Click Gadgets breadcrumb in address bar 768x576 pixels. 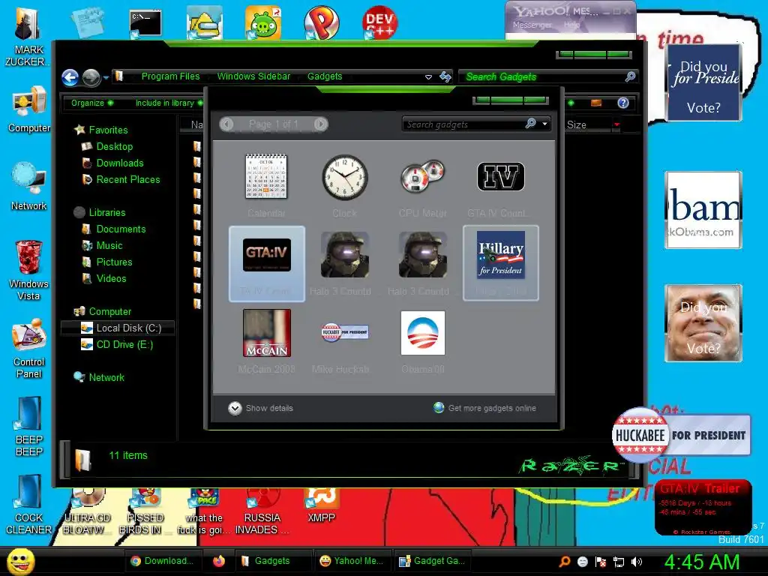coord(325,76)
